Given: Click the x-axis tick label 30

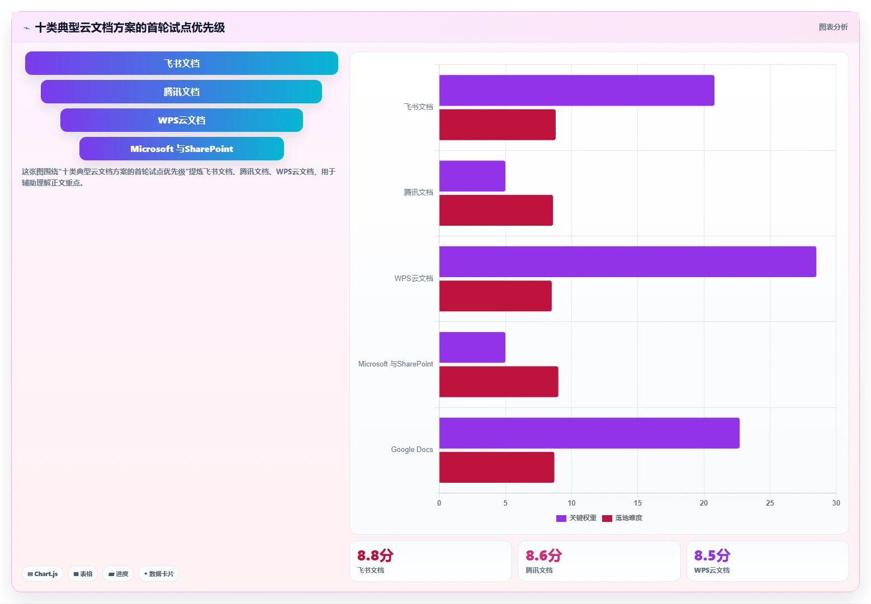Looking at the screenshot, I should click(x=836, y=503).
